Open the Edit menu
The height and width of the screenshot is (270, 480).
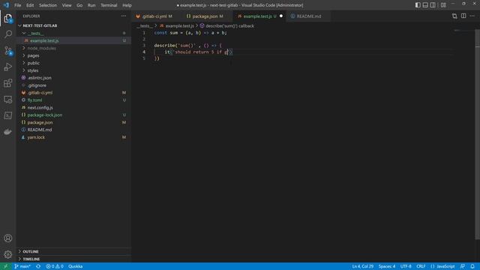tap(30, 5)
